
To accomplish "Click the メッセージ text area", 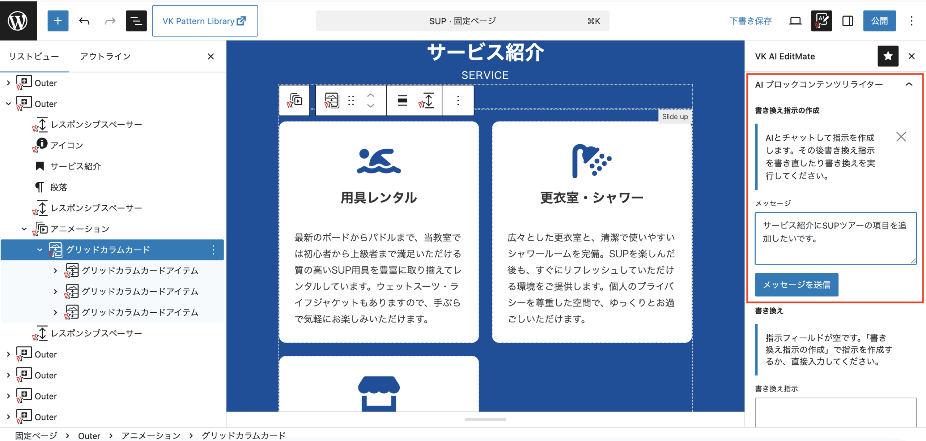I will (835, 239).
